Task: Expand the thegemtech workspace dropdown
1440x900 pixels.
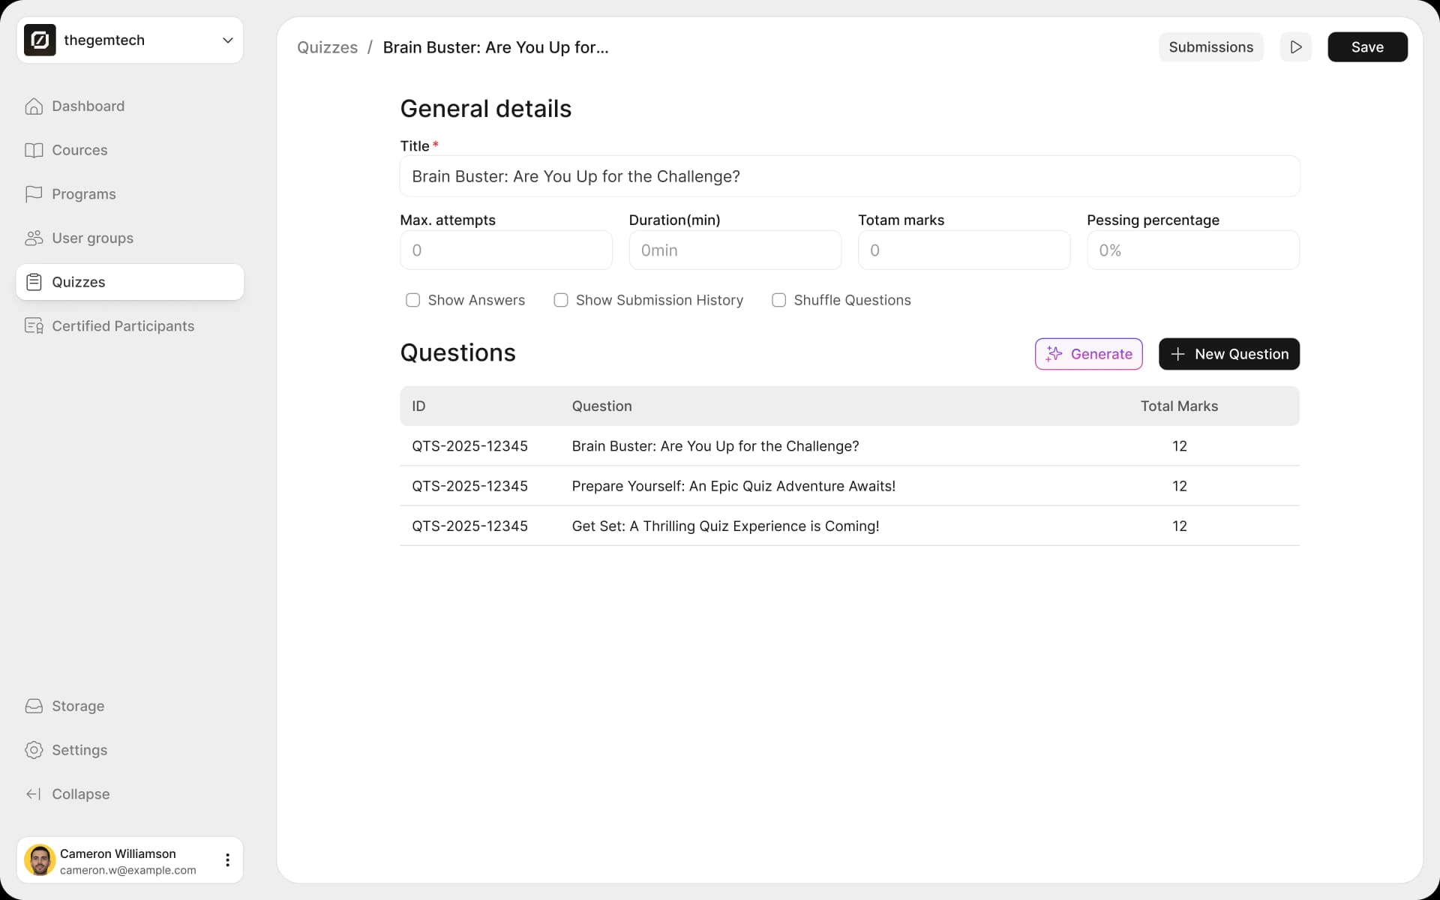Action: (x=227, y=40)
